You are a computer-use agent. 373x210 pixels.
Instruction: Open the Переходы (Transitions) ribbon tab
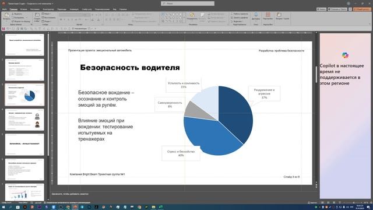(62, 9)
